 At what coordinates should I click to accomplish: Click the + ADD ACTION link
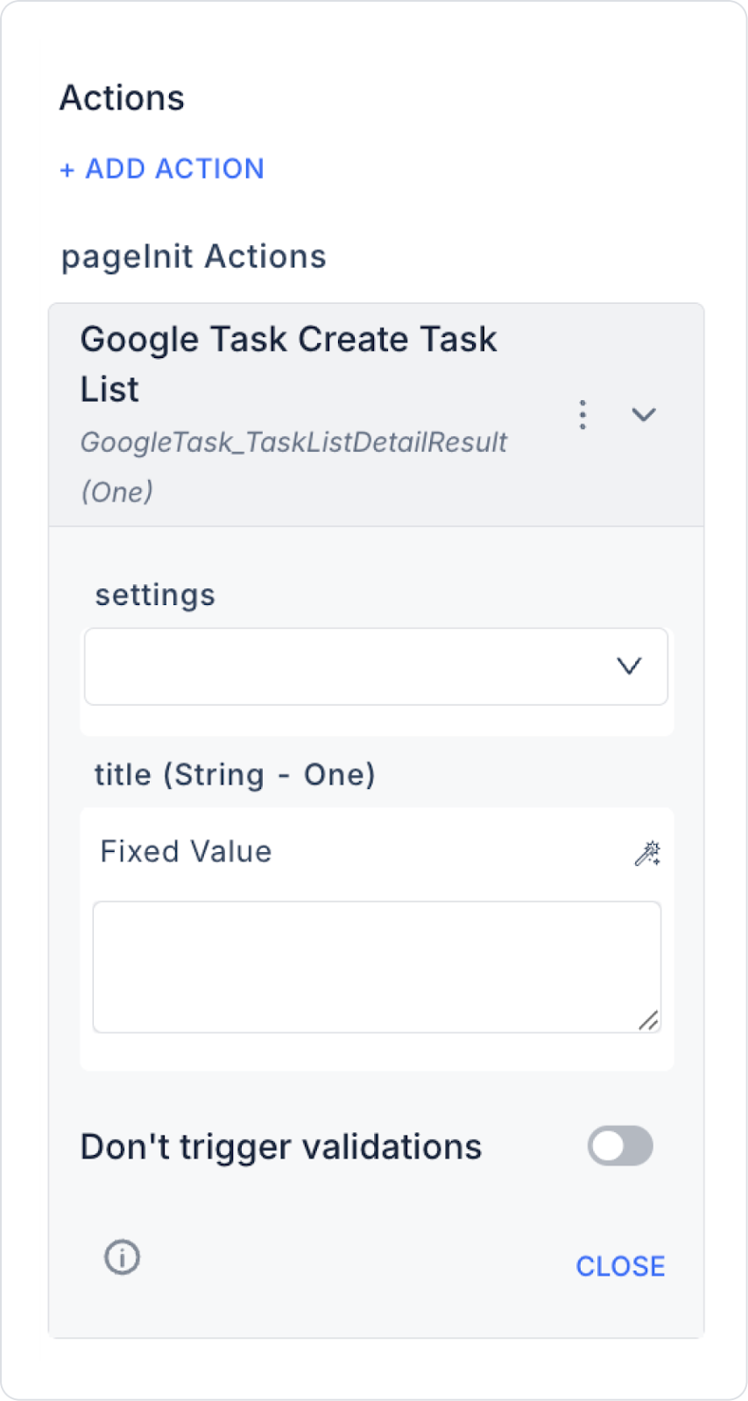tap(161, 168)
